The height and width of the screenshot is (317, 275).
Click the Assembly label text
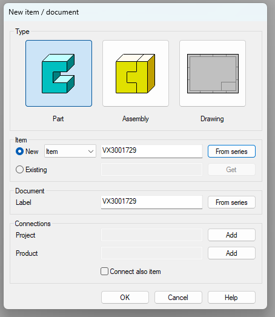(x=135, y=119)
